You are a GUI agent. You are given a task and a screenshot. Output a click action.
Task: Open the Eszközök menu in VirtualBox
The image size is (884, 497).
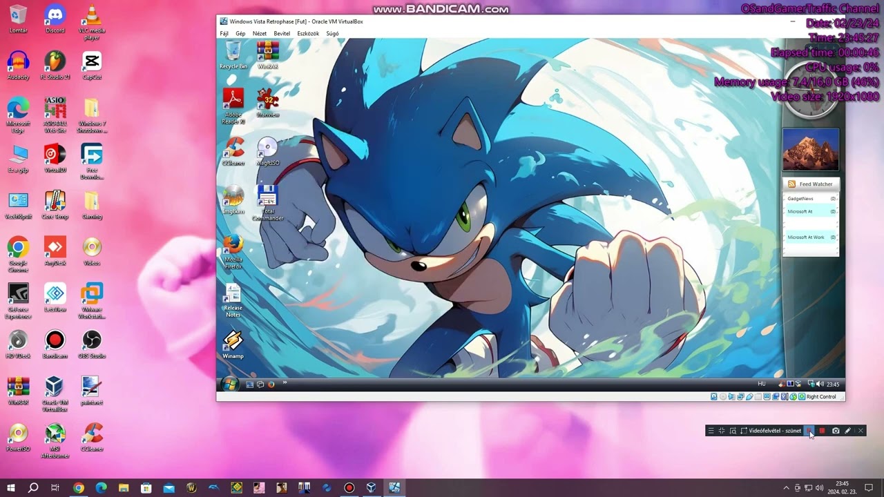(x=308, y=33)
